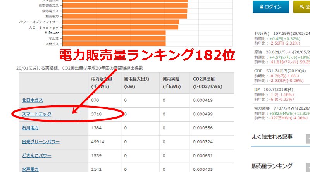Viewport: 310px width, 172px height.
Task: Click the lock icon in the login button
Action: tap(262, 7)
